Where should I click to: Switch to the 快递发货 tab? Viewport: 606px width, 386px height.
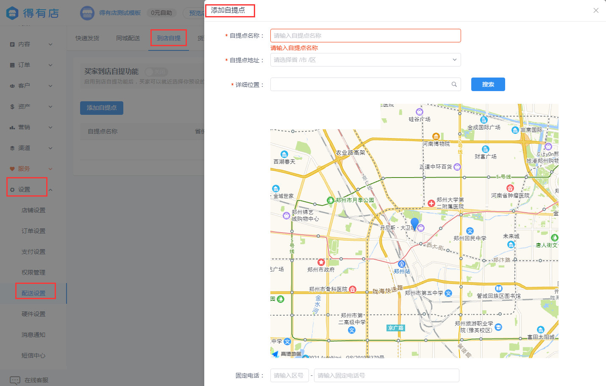[87, 38]
